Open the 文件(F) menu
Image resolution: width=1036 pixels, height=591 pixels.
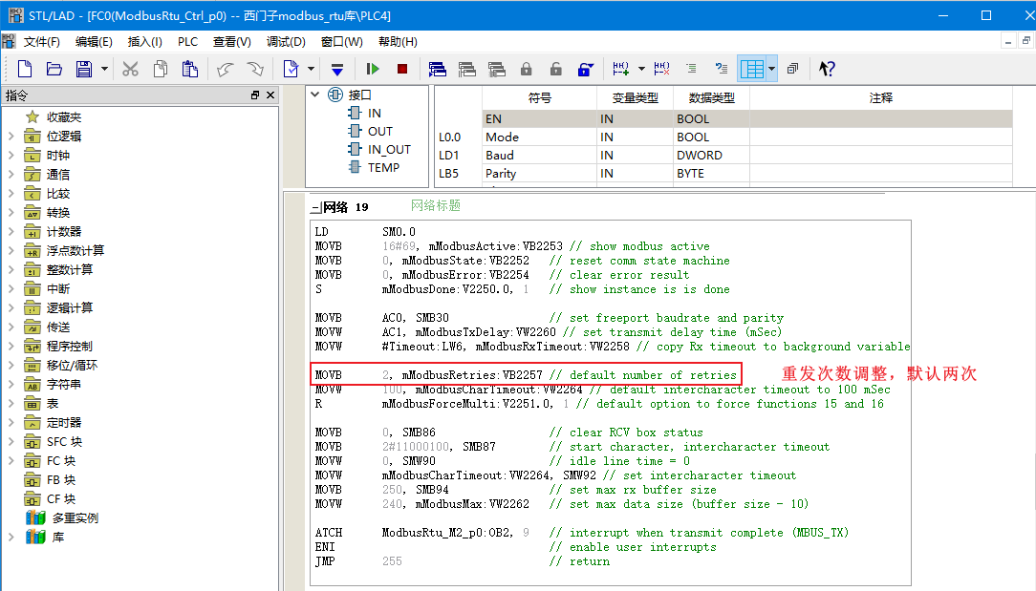pyautogui.click(x=42, y=42)
